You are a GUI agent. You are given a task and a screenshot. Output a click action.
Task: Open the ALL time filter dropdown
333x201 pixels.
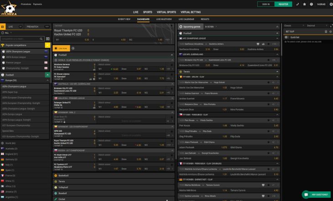6,33
